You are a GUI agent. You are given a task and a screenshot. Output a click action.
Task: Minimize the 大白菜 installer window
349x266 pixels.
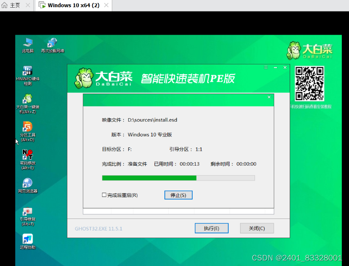276,67
